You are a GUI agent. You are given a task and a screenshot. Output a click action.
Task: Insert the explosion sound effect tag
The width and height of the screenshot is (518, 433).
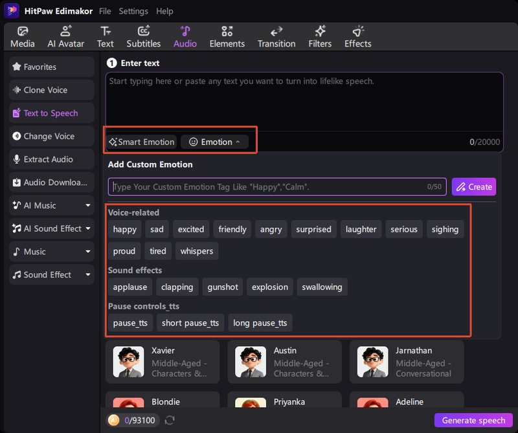(270, 287)
